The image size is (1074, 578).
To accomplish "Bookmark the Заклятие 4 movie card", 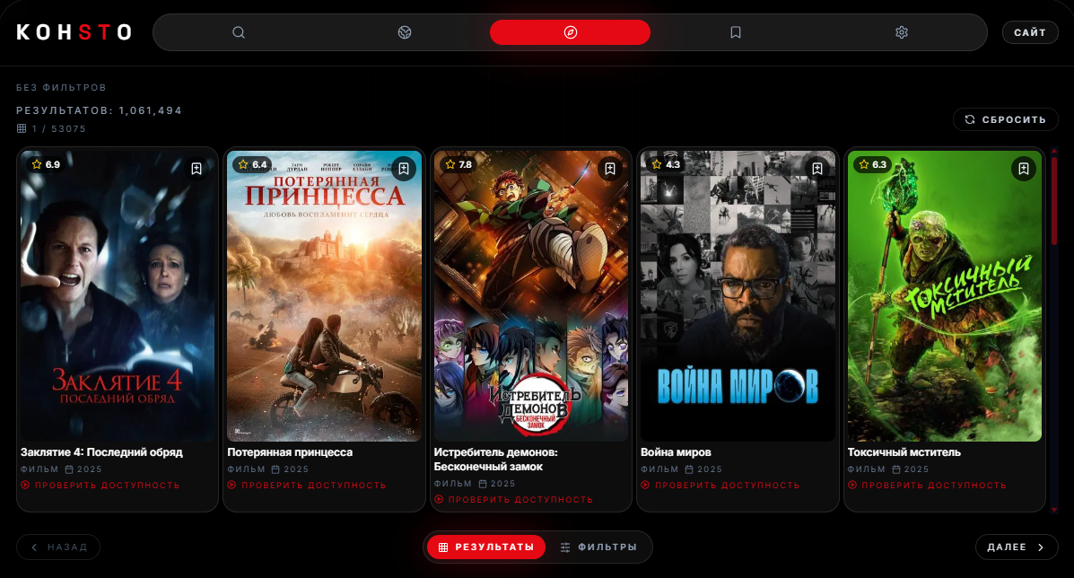I will click(x=196, y=169).
